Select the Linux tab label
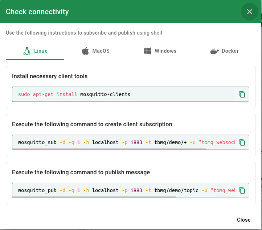 pyautogui.click(x=41, y=51)
